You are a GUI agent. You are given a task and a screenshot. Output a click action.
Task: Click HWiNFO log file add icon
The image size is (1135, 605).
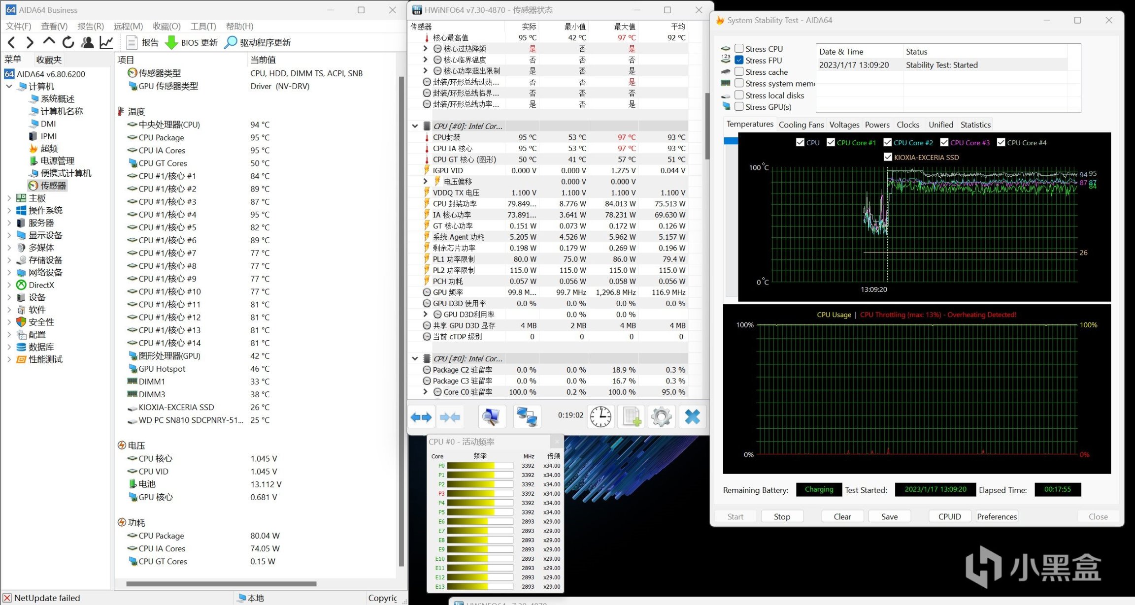click(631, 417)
